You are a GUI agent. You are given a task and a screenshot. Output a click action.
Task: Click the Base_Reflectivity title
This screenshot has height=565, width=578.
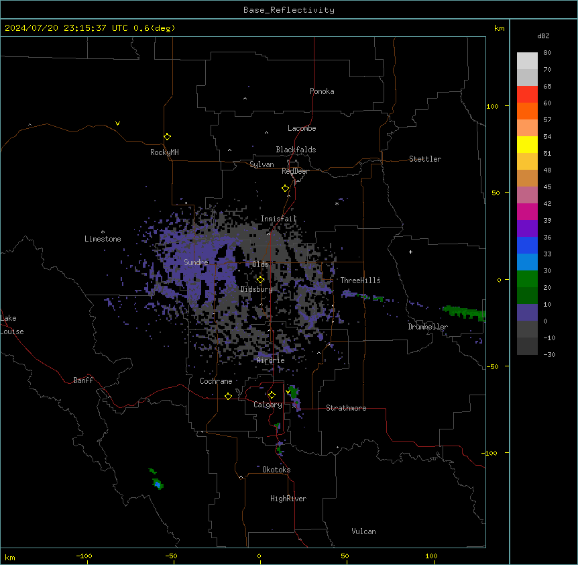(289, 10)
